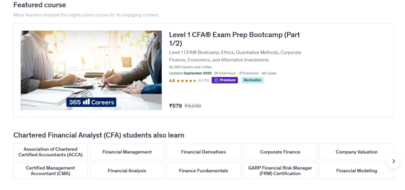Select the Financial Management topic
Screen dimensions: 405x190
[x=127, y=152]
